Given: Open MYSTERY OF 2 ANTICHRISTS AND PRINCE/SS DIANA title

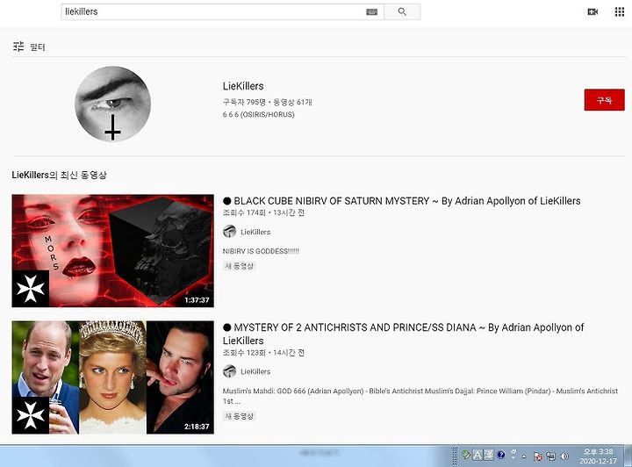Looking at the screenshot, I should click(x=403, y=334).
